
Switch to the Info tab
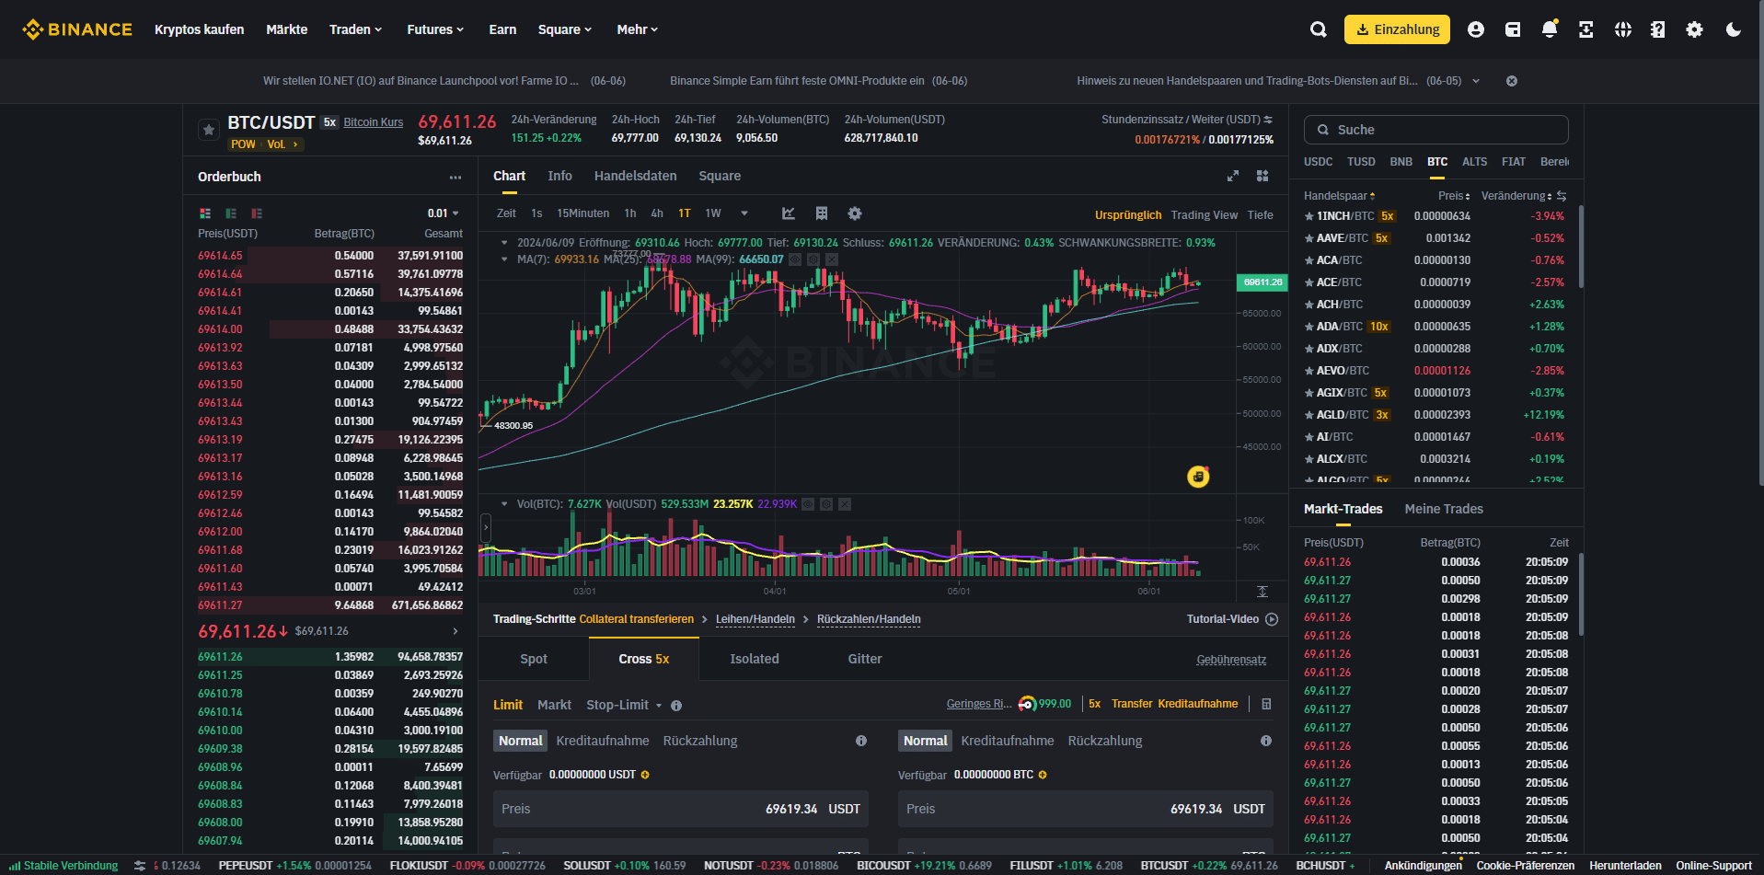[x=559, y=176]
